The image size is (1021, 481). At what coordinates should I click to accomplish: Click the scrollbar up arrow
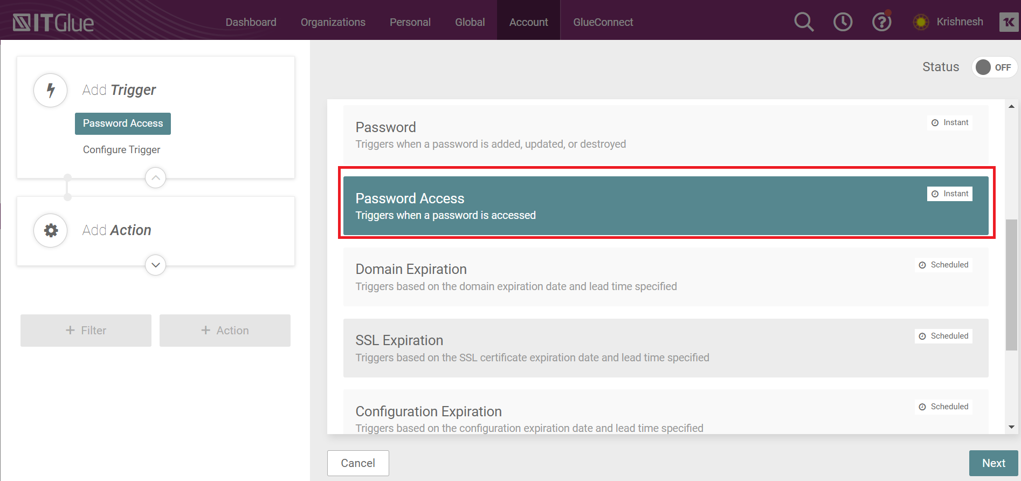tap(1011, 106)
